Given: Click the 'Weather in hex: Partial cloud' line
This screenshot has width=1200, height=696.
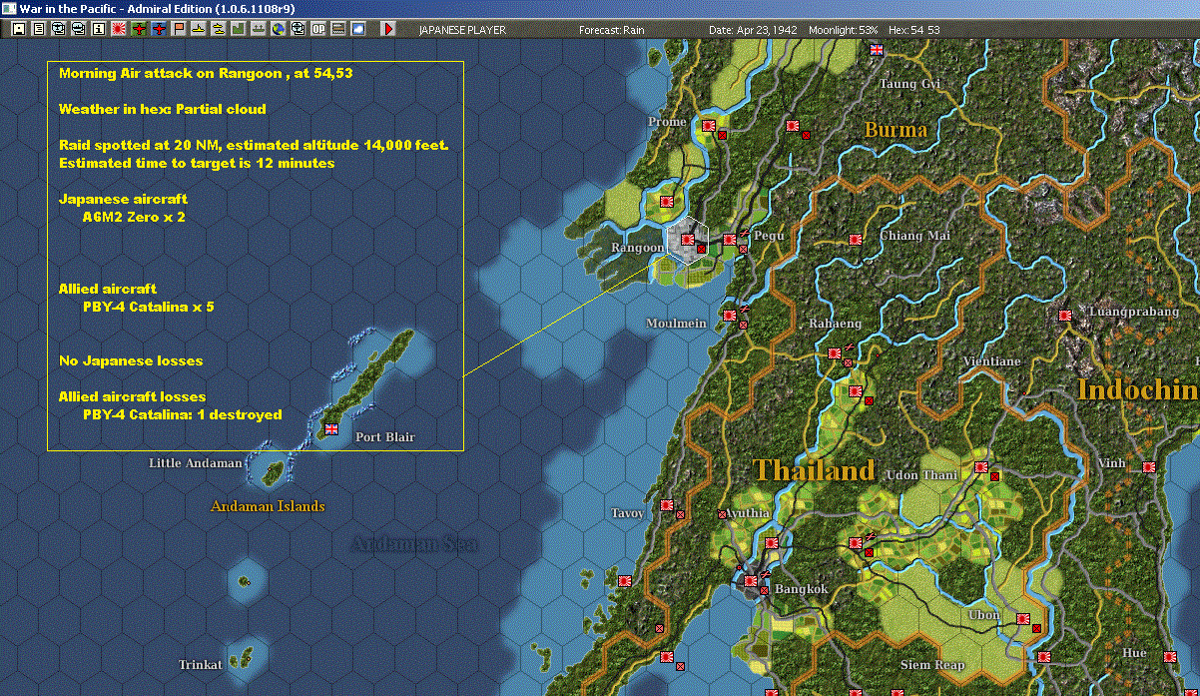Looking at the screenshot, I should point(163,109).
